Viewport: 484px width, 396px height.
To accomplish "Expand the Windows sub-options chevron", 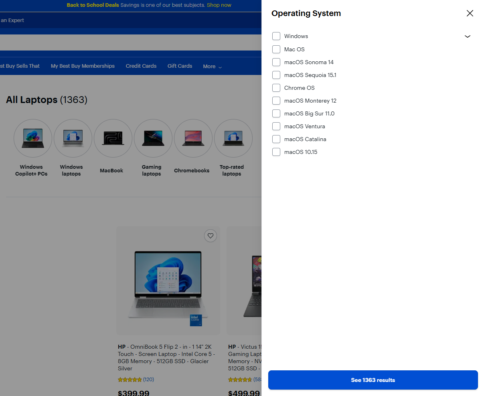I will pos(468,36).
